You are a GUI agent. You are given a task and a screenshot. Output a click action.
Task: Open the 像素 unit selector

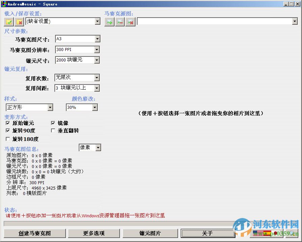pyautogui.click(x=97, y=147)
